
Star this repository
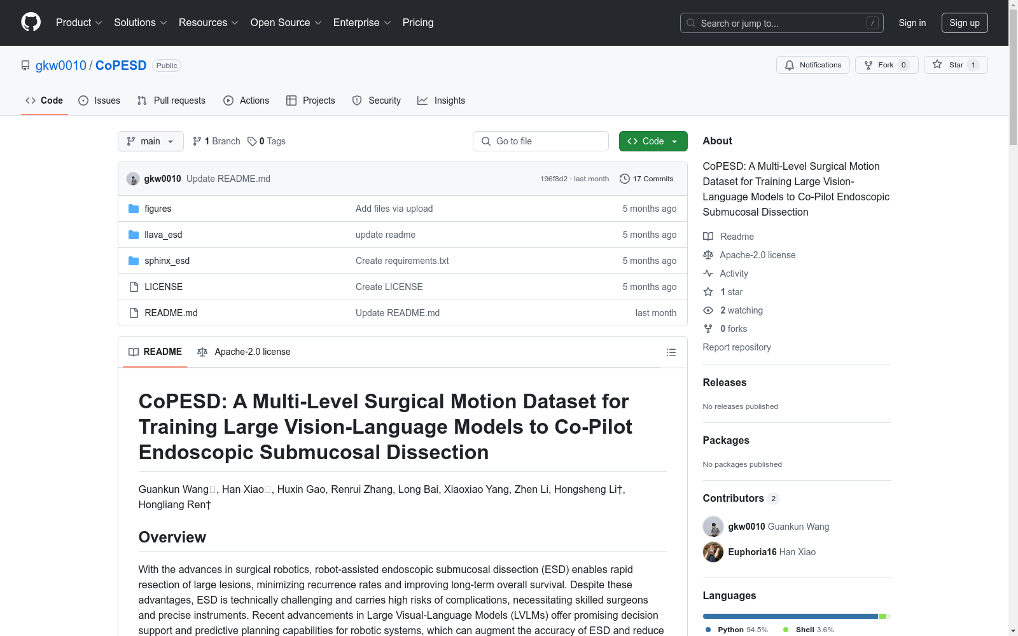click(955, 65)
